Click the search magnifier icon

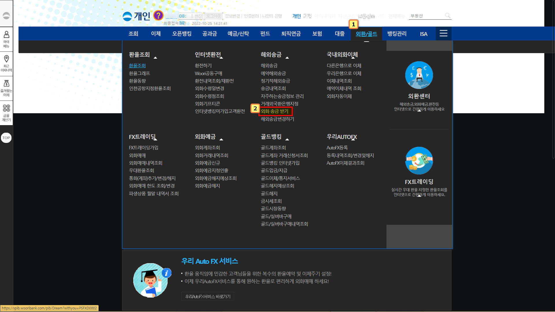pos(447,16)
